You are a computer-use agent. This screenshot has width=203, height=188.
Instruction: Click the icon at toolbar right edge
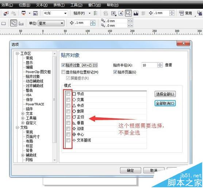(199, 13)
